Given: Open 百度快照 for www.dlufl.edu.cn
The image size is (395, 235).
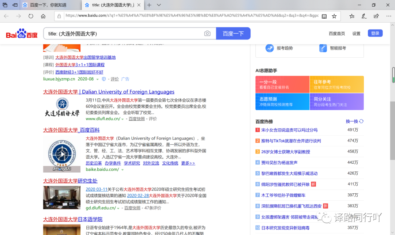Looking at the screenshot, I should pyautogui.click(x=136, y=119).
